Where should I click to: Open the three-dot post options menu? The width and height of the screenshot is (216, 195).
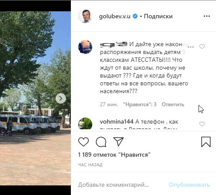point(207,16)
